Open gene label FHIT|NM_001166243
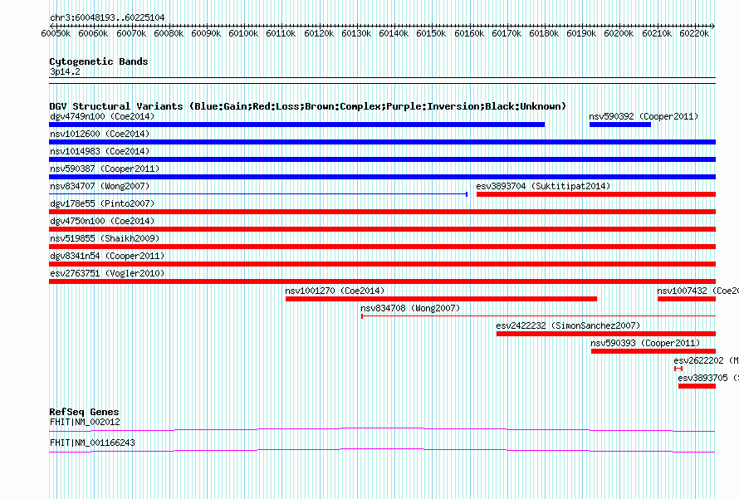 pos(92,443)
